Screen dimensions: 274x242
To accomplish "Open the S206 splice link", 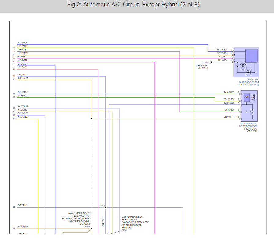I will tap(87, 227).
